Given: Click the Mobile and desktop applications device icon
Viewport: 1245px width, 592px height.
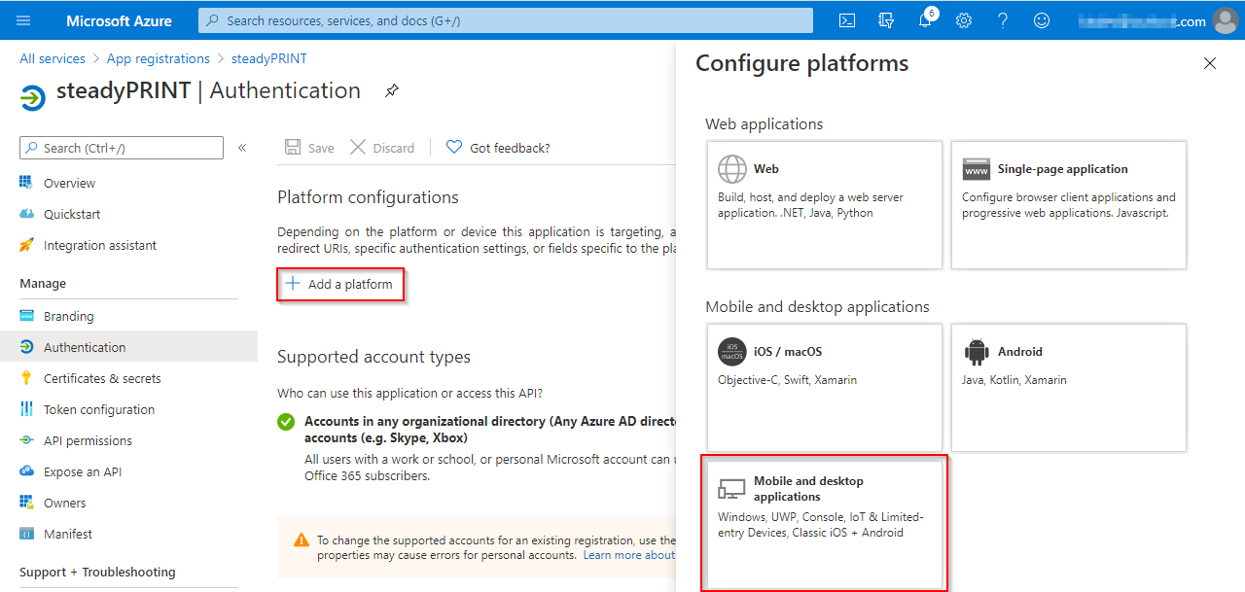Looking at the screenshot, I should [732, 488].
